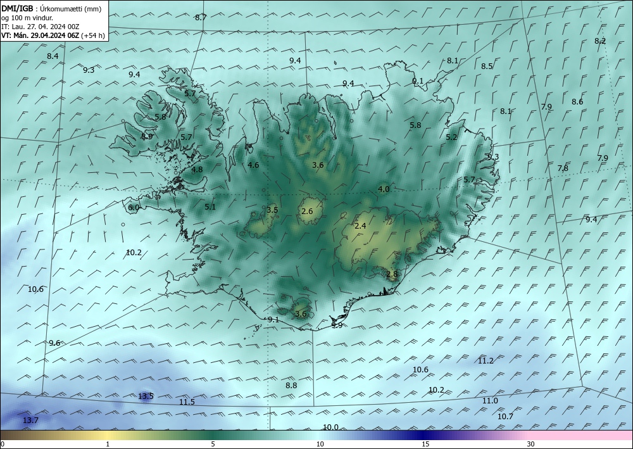
Task: Click the 'og 100 m vindur.' legend line
Action: 27,18
